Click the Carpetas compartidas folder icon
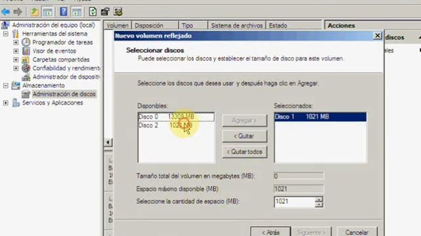Screen dimensions: 421x236 pyautogui.click(x=26, y=60)
